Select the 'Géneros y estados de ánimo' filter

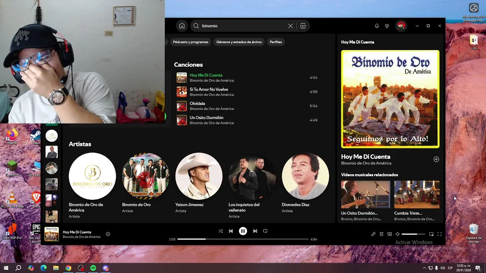tap(239, 42)
